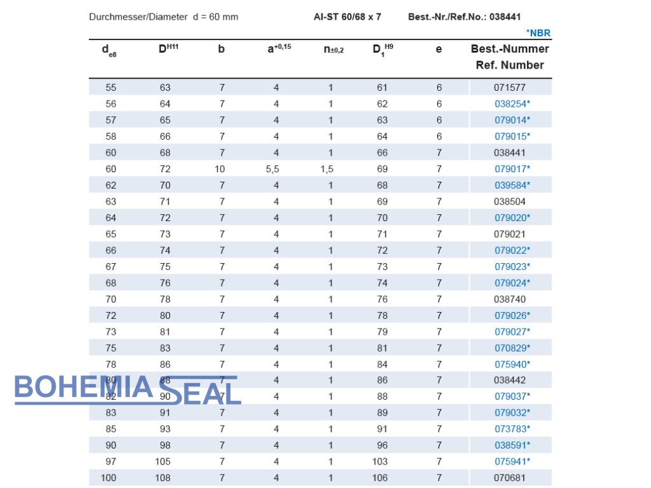The height and width of the screenshot is (488, 651).
Task: Open reference number 038254* link
Action: (512, 104)
